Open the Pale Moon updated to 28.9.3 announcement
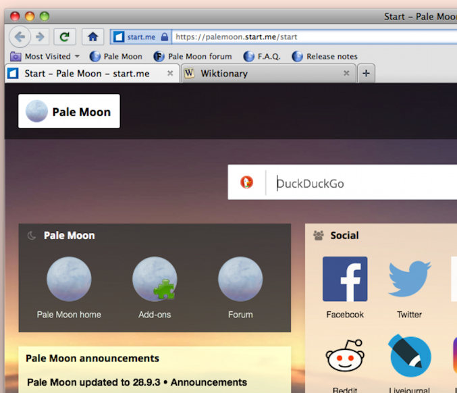This screenshot has height=393, width=457. coord(137,382)
